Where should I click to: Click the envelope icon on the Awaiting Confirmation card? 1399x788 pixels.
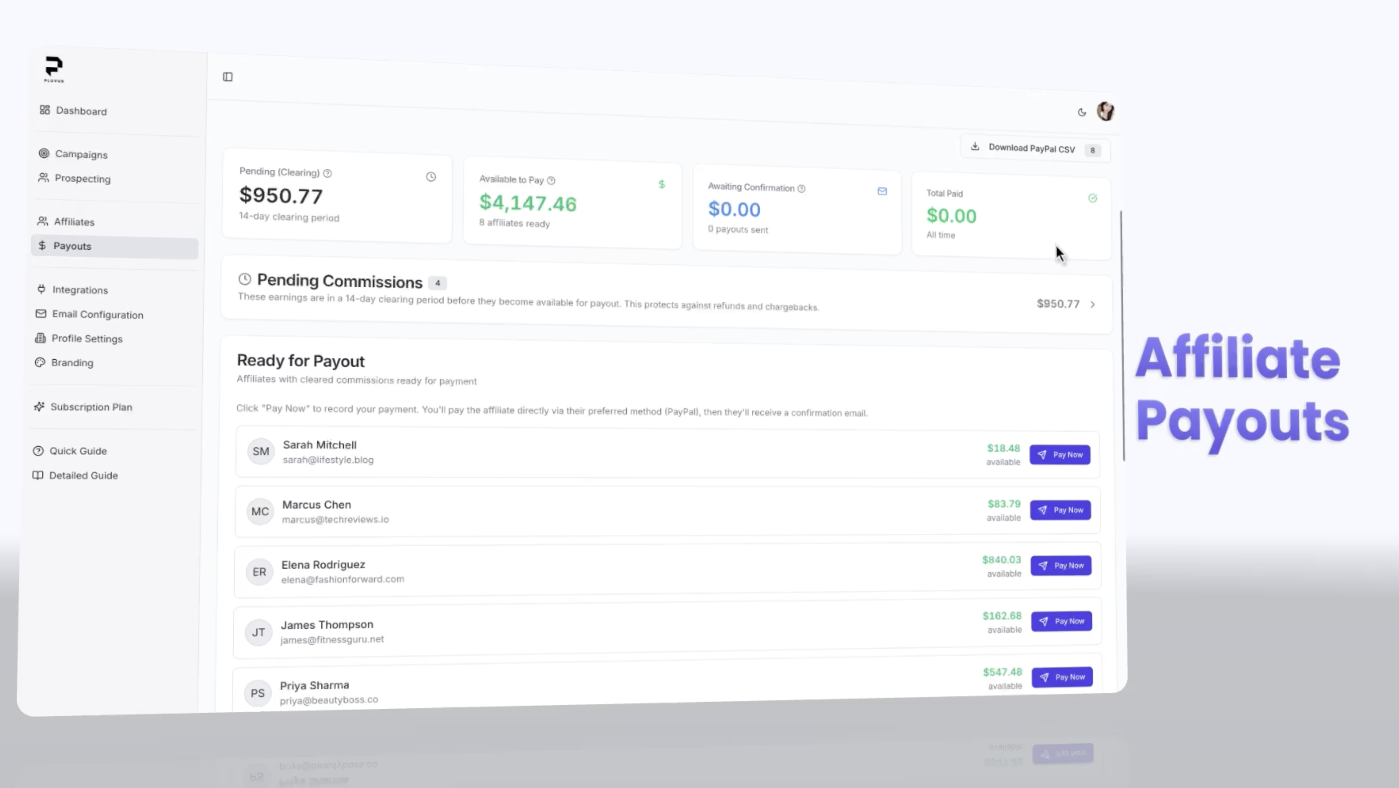coord(882,191)
